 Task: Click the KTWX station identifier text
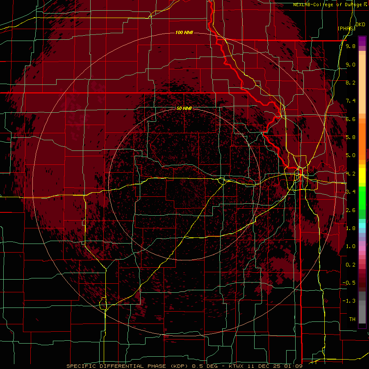coord(236,366)
